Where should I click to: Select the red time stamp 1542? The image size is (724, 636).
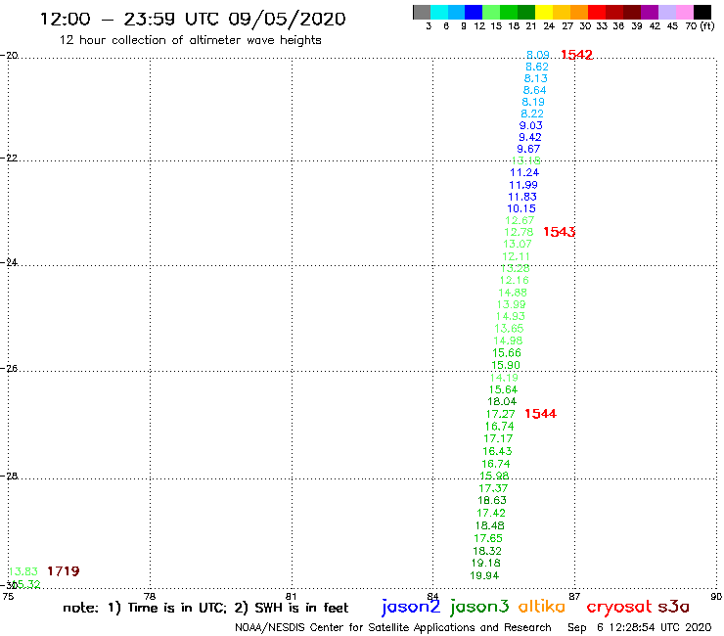(576, 55)
